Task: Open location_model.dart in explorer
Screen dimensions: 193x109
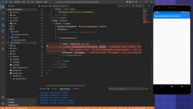Action: [x=21, y=35]
